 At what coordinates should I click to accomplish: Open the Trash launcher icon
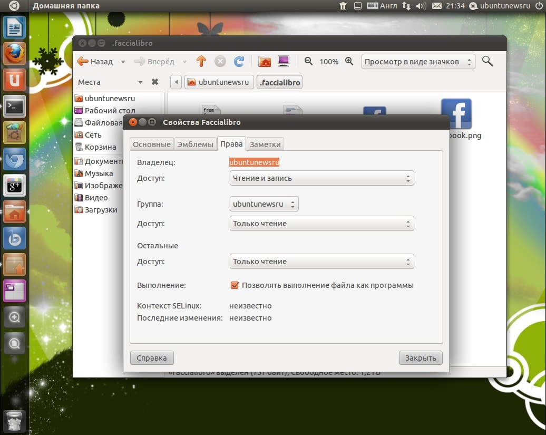[14, 421]
